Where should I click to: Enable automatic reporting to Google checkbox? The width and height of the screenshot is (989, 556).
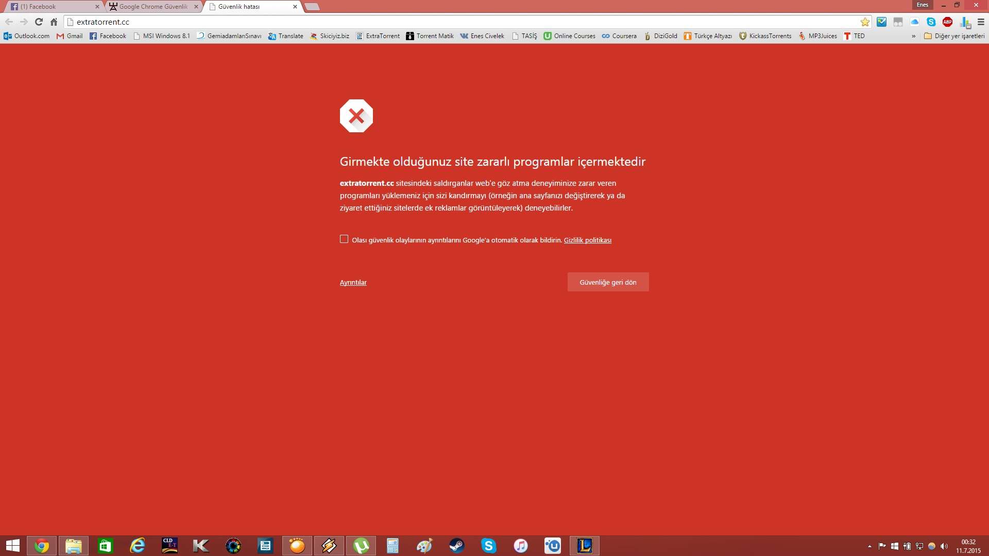click(344, 239)
